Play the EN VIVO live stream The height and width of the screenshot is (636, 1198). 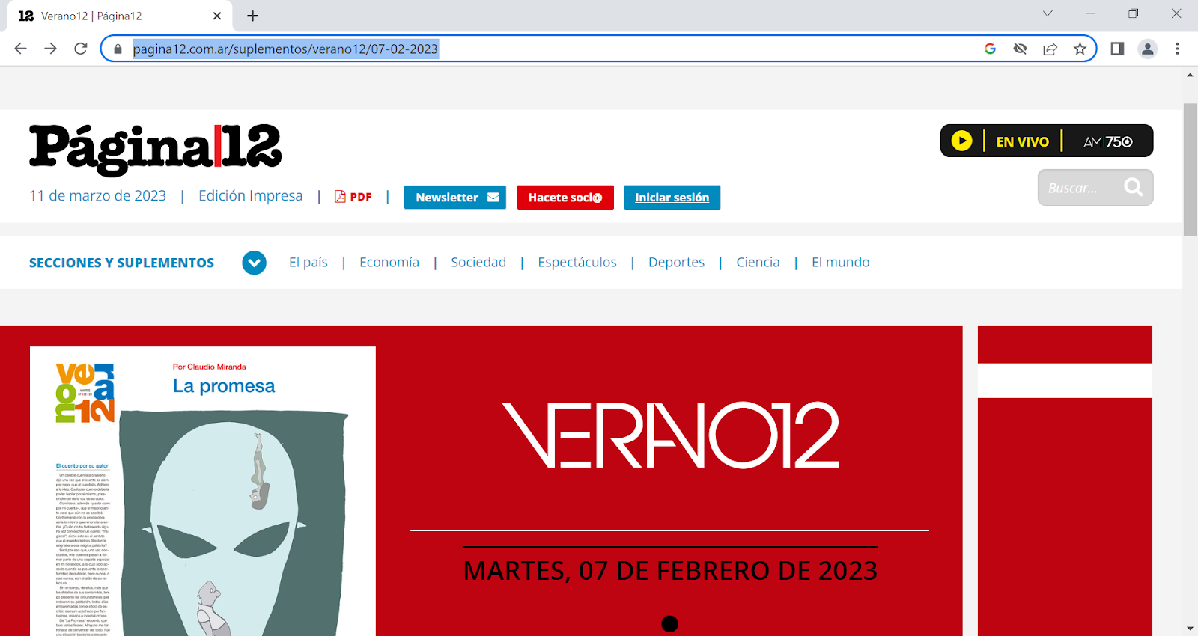[961, 141]
